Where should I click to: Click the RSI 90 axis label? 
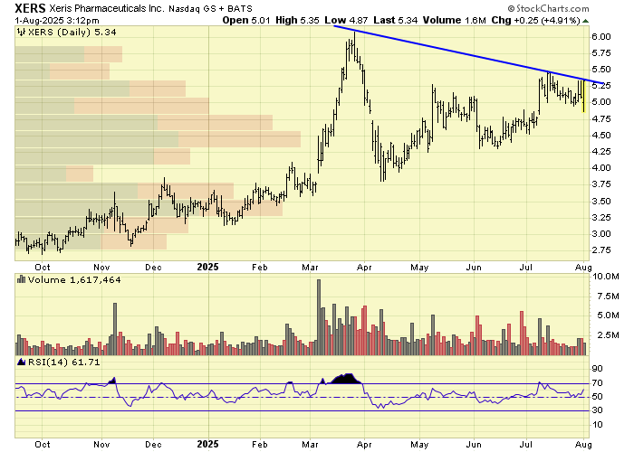point(597,369)
